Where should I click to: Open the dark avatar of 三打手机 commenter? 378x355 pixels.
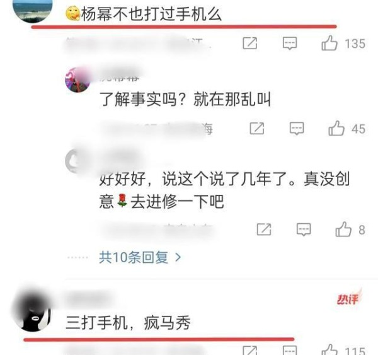(x=32, y=311)
